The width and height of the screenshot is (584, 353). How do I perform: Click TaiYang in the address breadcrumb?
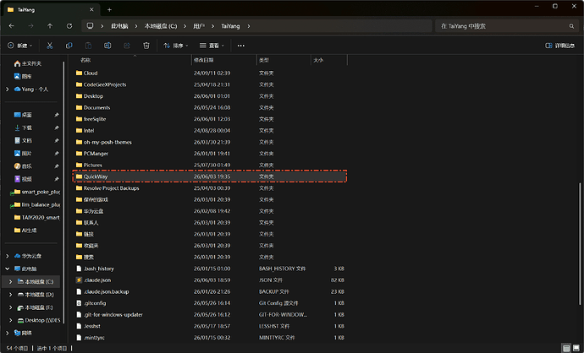[230, 26]
